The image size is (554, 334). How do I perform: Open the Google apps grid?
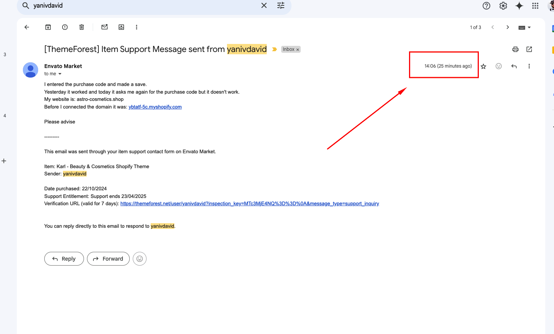pyautogui.click(x=535, y=6)
